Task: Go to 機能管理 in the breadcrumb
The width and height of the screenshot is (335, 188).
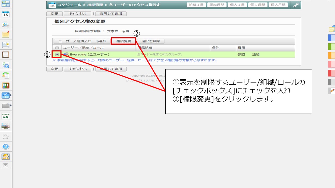Action: (x=95, y=5)
